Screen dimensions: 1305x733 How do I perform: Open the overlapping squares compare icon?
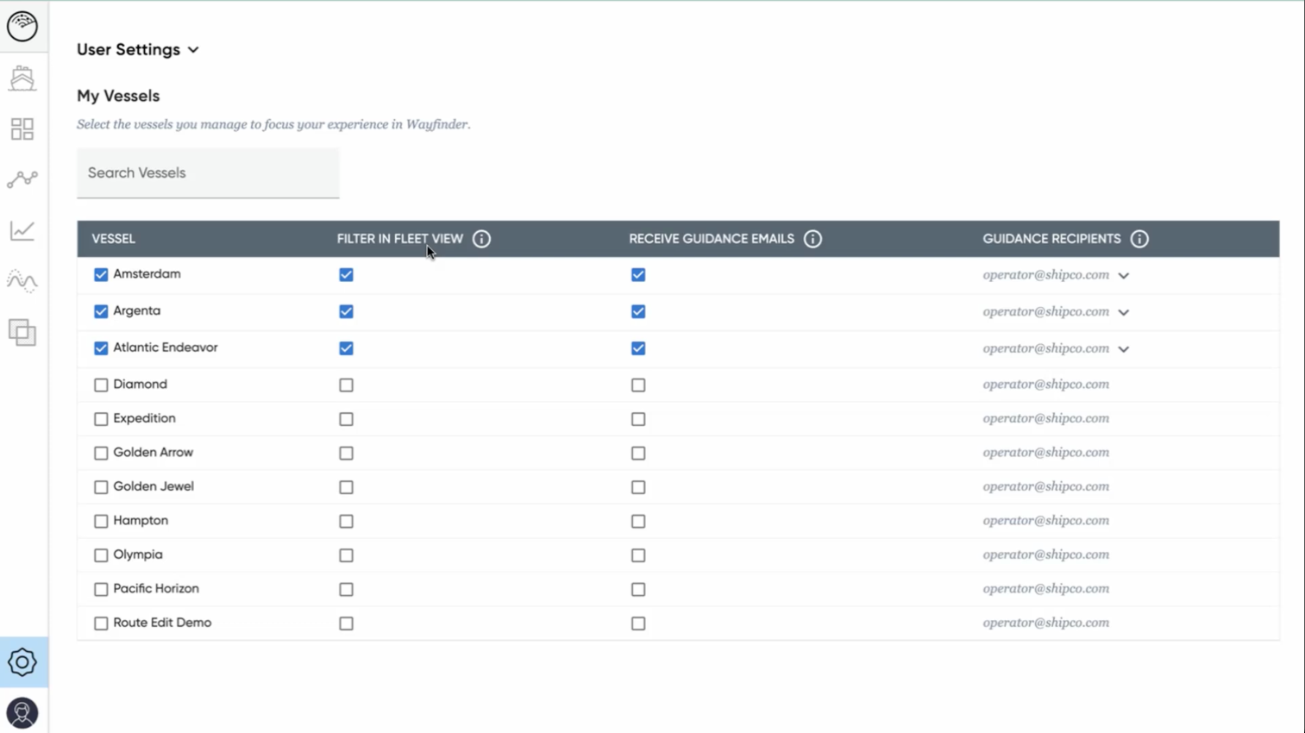tap(22, 332)
